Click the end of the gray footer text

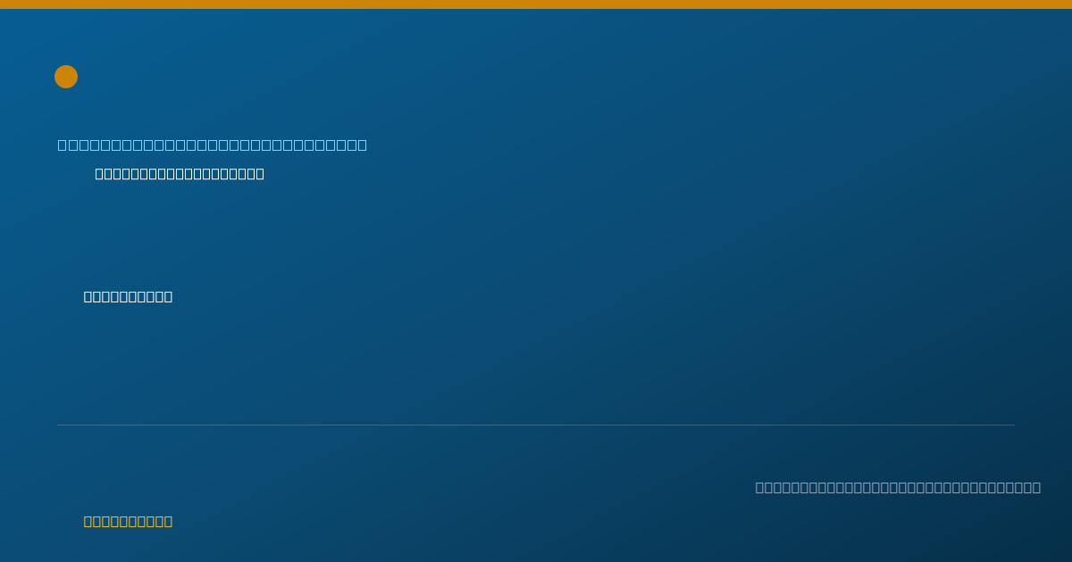click(x=1035, y=487)
